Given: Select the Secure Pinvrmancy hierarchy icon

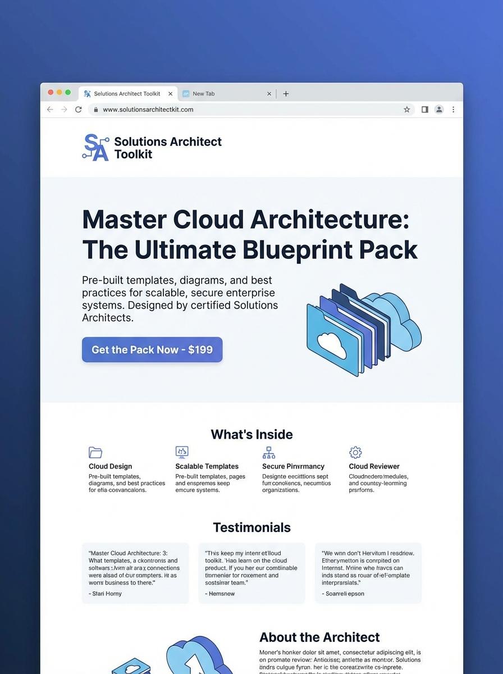Looking at the screenshot, I should point(268,452).
